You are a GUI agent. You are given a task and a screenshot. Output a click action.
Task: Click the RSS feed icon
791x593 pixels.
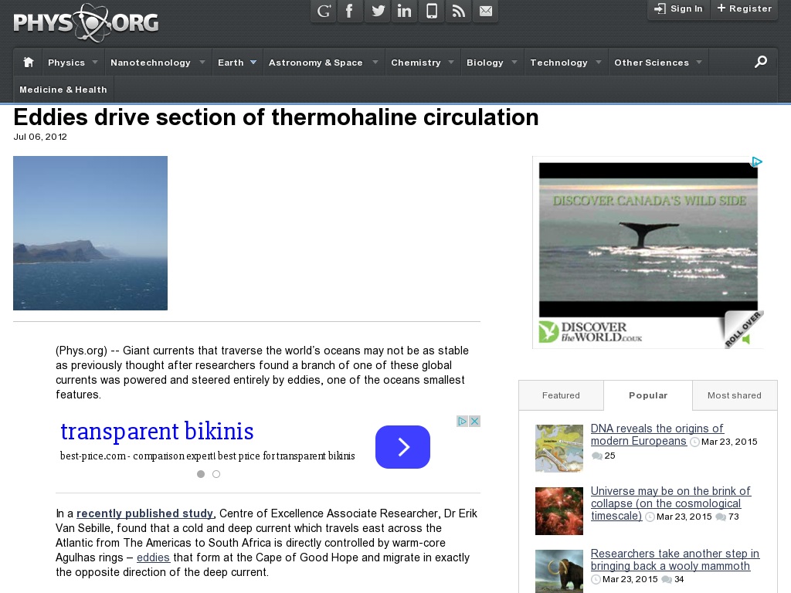pos(458,11)
